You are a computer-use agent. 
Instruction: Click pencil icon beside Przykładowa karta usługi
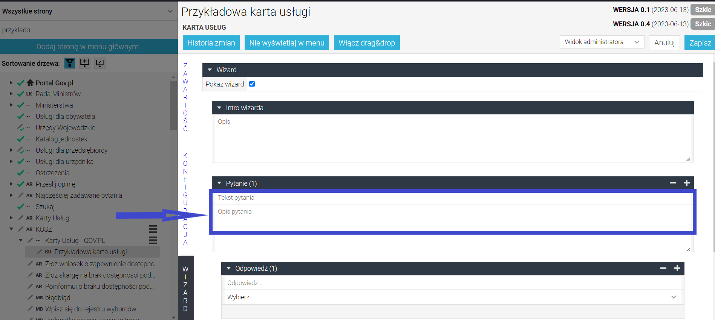point(40,252)
